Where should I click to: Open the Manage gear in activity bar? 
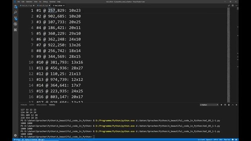pos(15,135)
